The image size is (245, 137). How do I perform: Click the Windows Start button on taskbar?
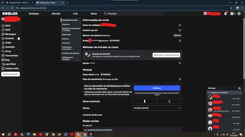tap(3, 134)
